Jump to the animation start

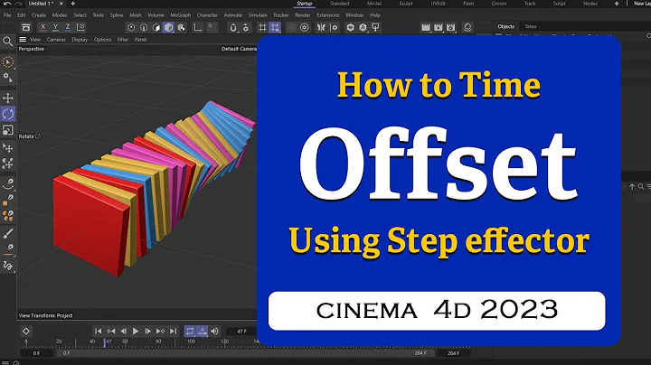(x=98, y=331)
